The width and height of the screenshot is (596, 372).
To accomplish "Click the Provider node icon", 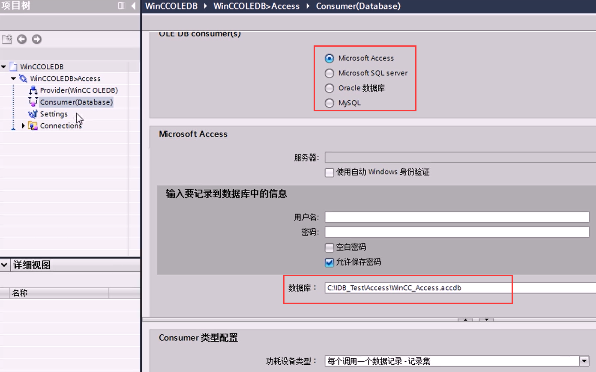I will coord(33,90).
